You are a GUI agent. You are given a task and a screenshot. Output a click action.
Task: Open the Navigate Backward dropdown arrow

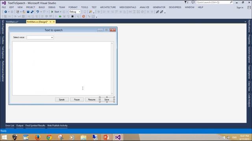tap(9, 12)
